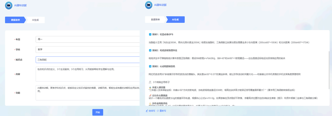This screenshot has height=116, width=332.
Task: Click the numbered 1 badge at 案例1
Action: click(150, 34)
